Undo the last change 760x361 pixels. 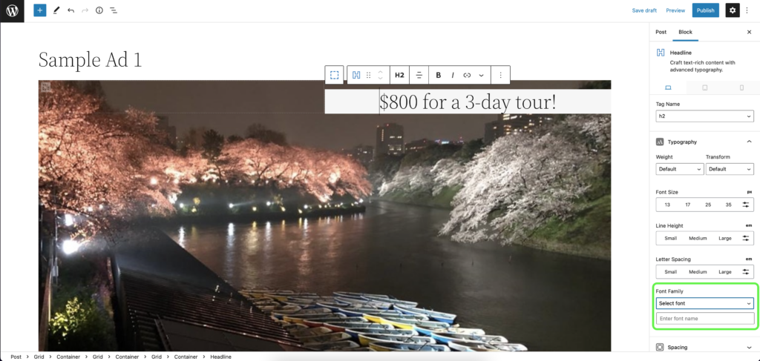(x=71, y=10)
